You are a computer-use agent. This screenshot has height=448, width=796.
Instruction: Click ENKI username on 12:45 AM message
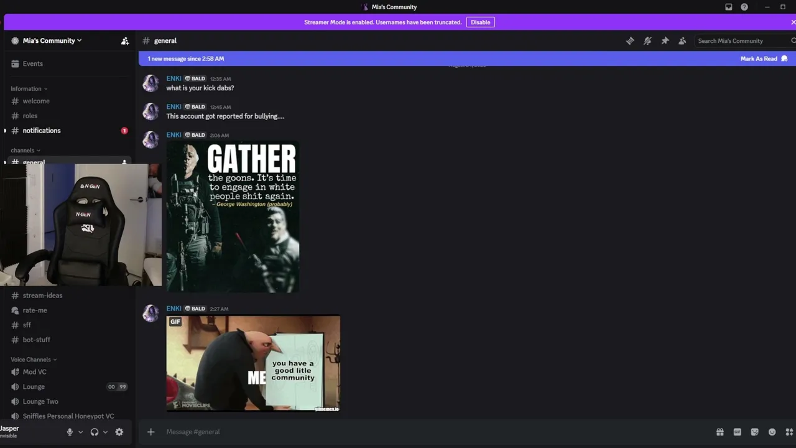point(174,107)
